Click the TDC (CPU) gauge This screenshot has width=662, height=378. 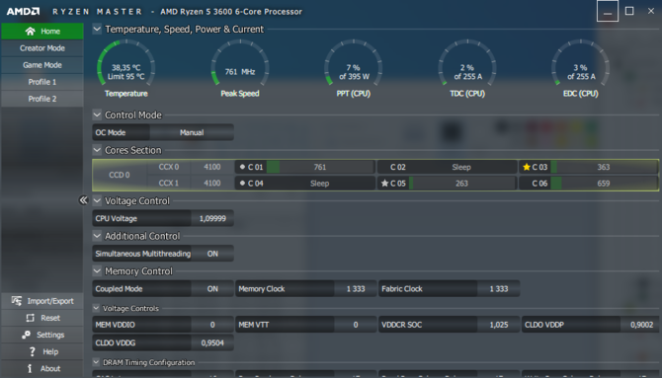tap(467, 63)
